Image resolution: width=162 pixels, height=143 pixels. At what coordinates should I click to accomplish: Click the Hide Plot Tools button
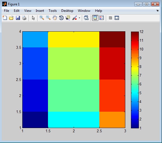110,18
